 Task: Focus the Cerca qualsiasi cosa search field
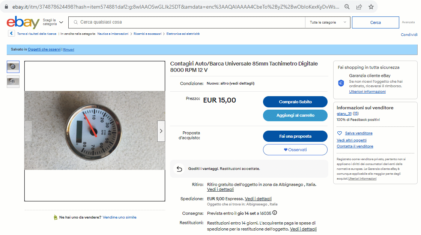pos(187,22)
